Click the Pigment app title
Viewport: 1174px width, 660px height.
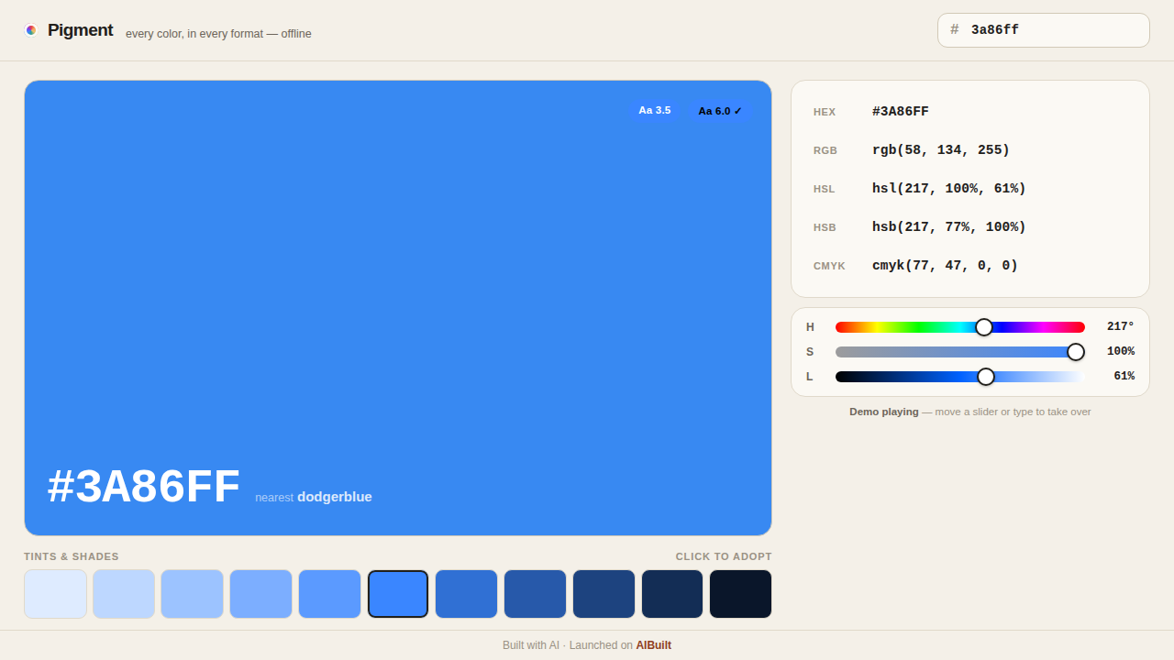[x=81, y=30]
